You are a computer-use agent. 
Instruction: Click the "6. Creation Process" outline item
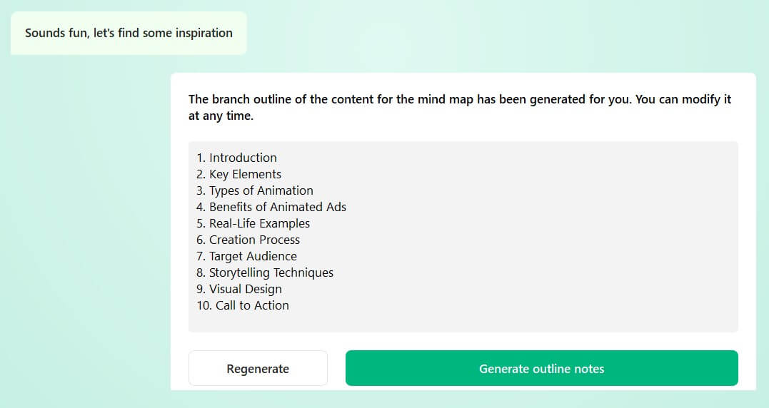click(x=248, y=240)
